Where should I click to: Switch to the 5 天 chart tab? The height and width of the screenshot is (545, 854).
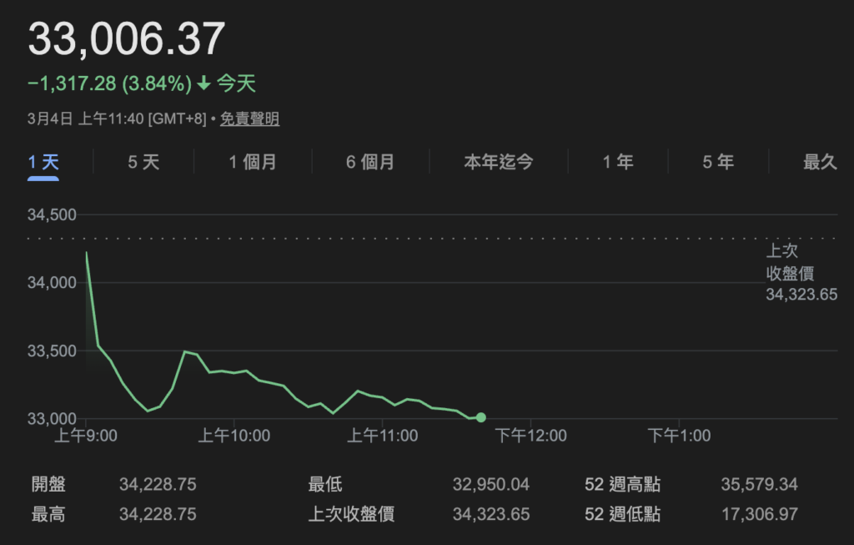(143, 162)
